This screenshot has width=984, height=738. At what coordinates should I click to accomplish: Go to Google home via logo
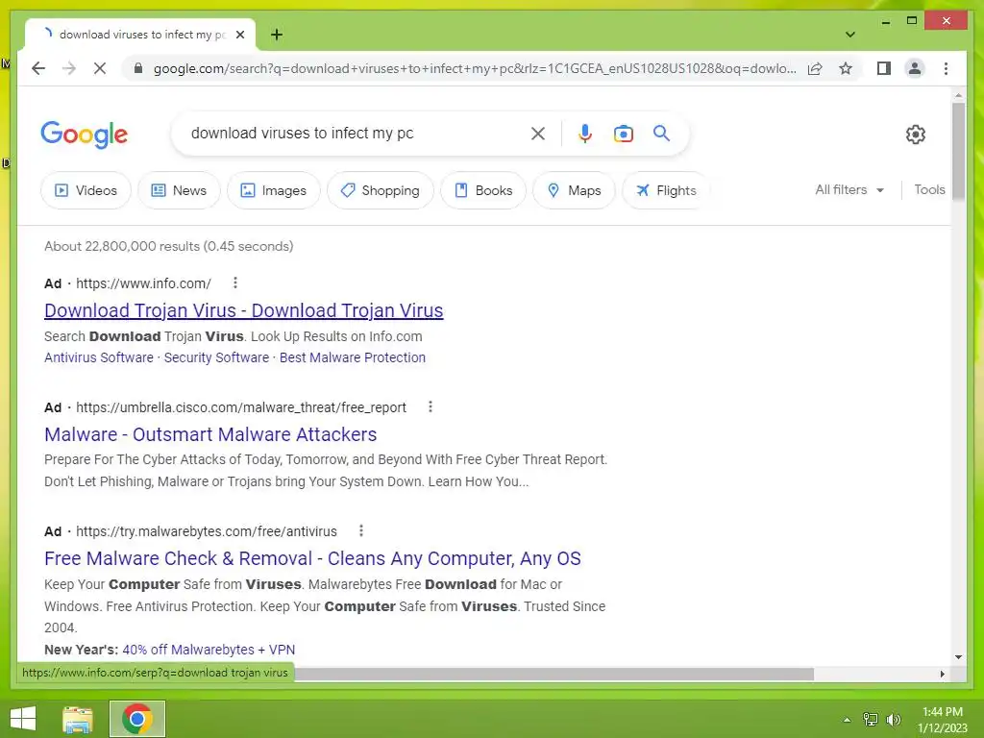85,135
